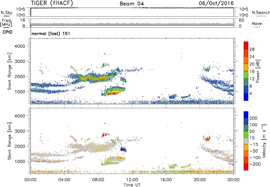Click the Time UT axis title
Viewport: 270px width, 187px height.
(132, 185)
